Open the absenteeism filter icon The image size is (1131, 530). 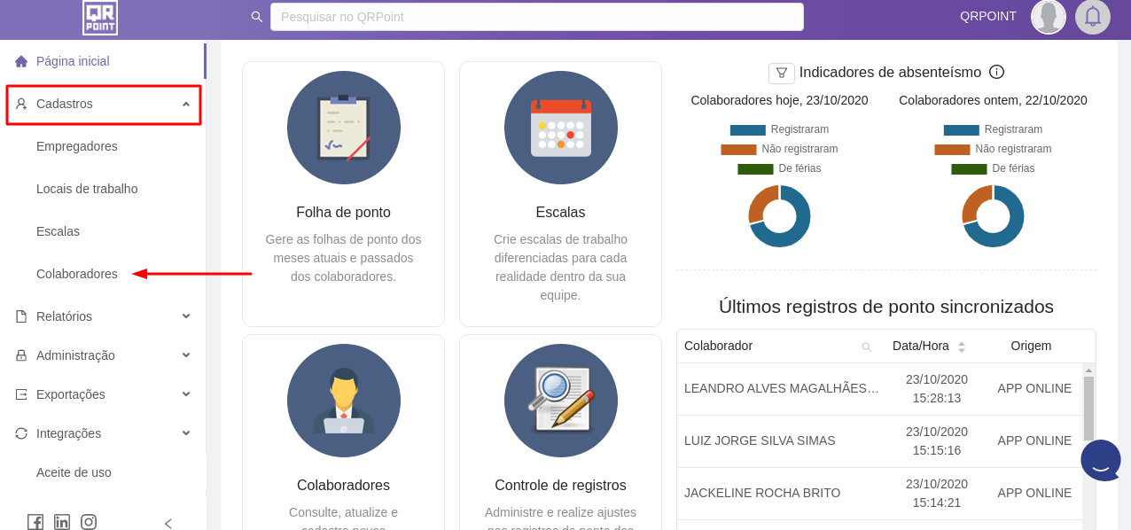781,73
